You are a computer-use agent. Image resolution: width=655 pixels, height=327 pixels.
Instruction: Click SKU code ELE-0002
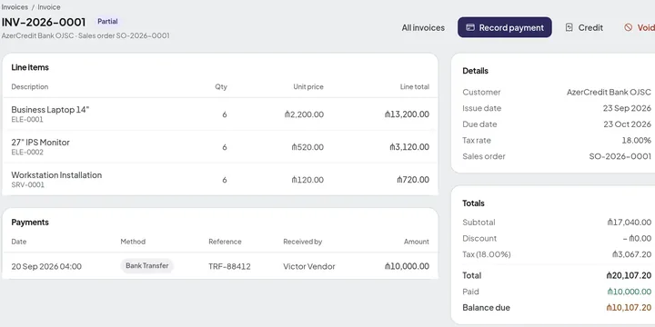point(27,153)
